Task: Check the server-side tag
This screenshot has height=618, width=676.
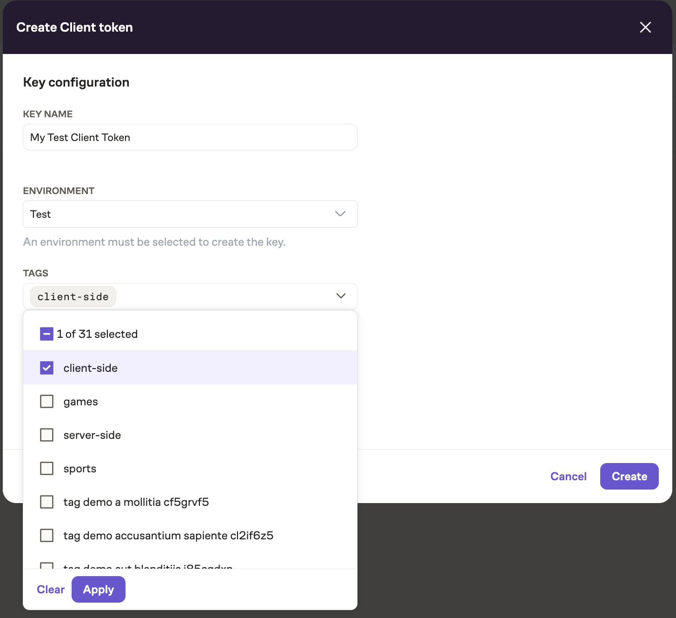Action: click(46, 435)
